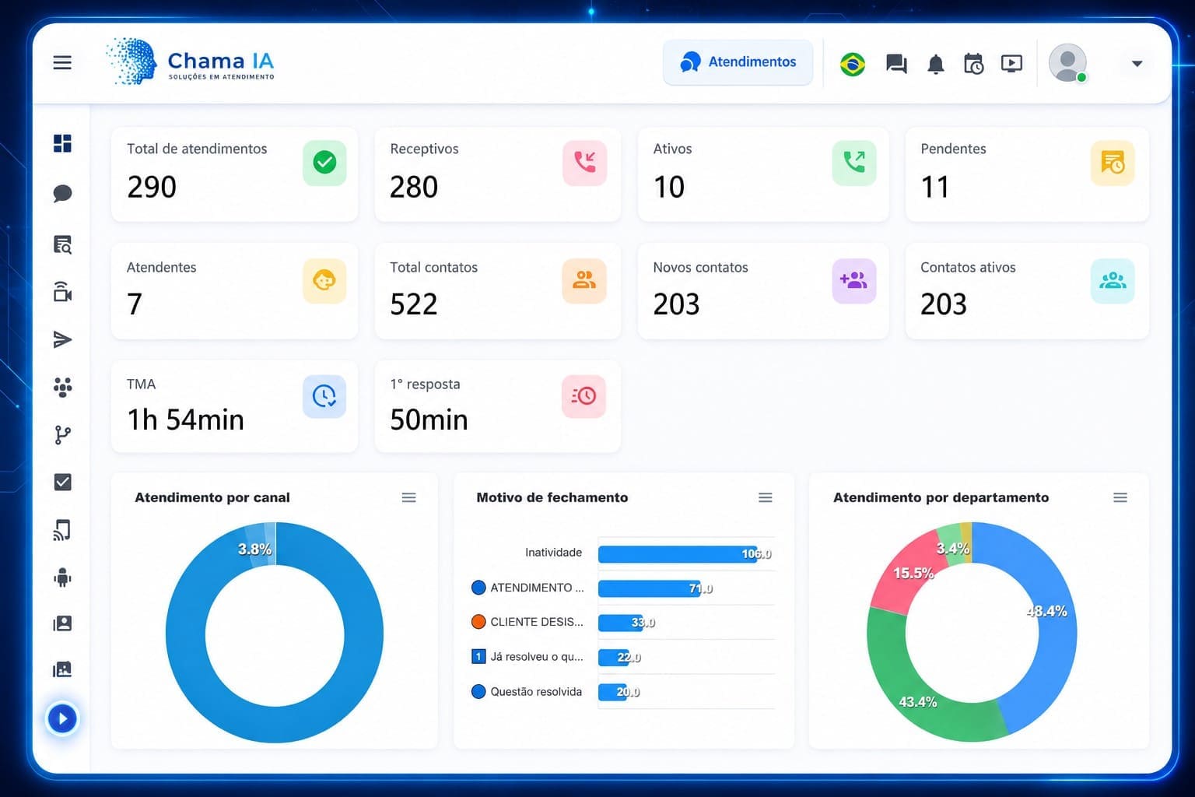
Task: Toggle Já resolveu o qu... legend marker
Action: click(x=478, y=656)
